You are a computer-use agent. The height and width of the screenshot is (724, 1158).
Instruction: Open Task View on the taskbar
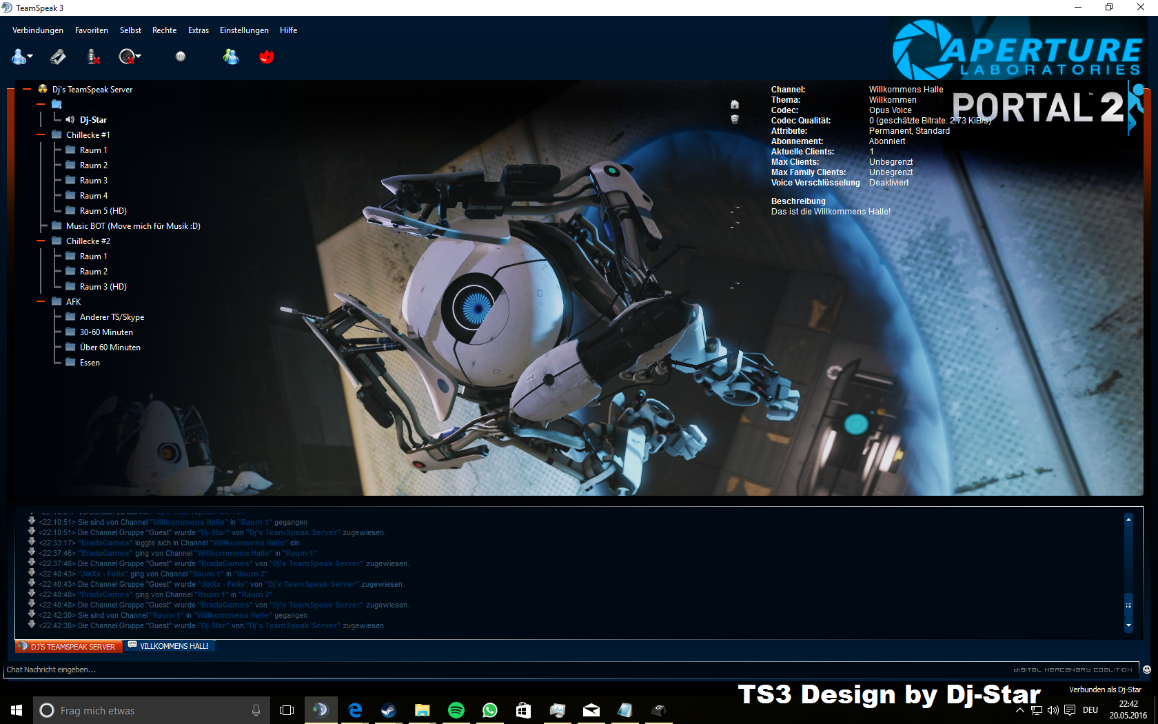tap(287, 710)
